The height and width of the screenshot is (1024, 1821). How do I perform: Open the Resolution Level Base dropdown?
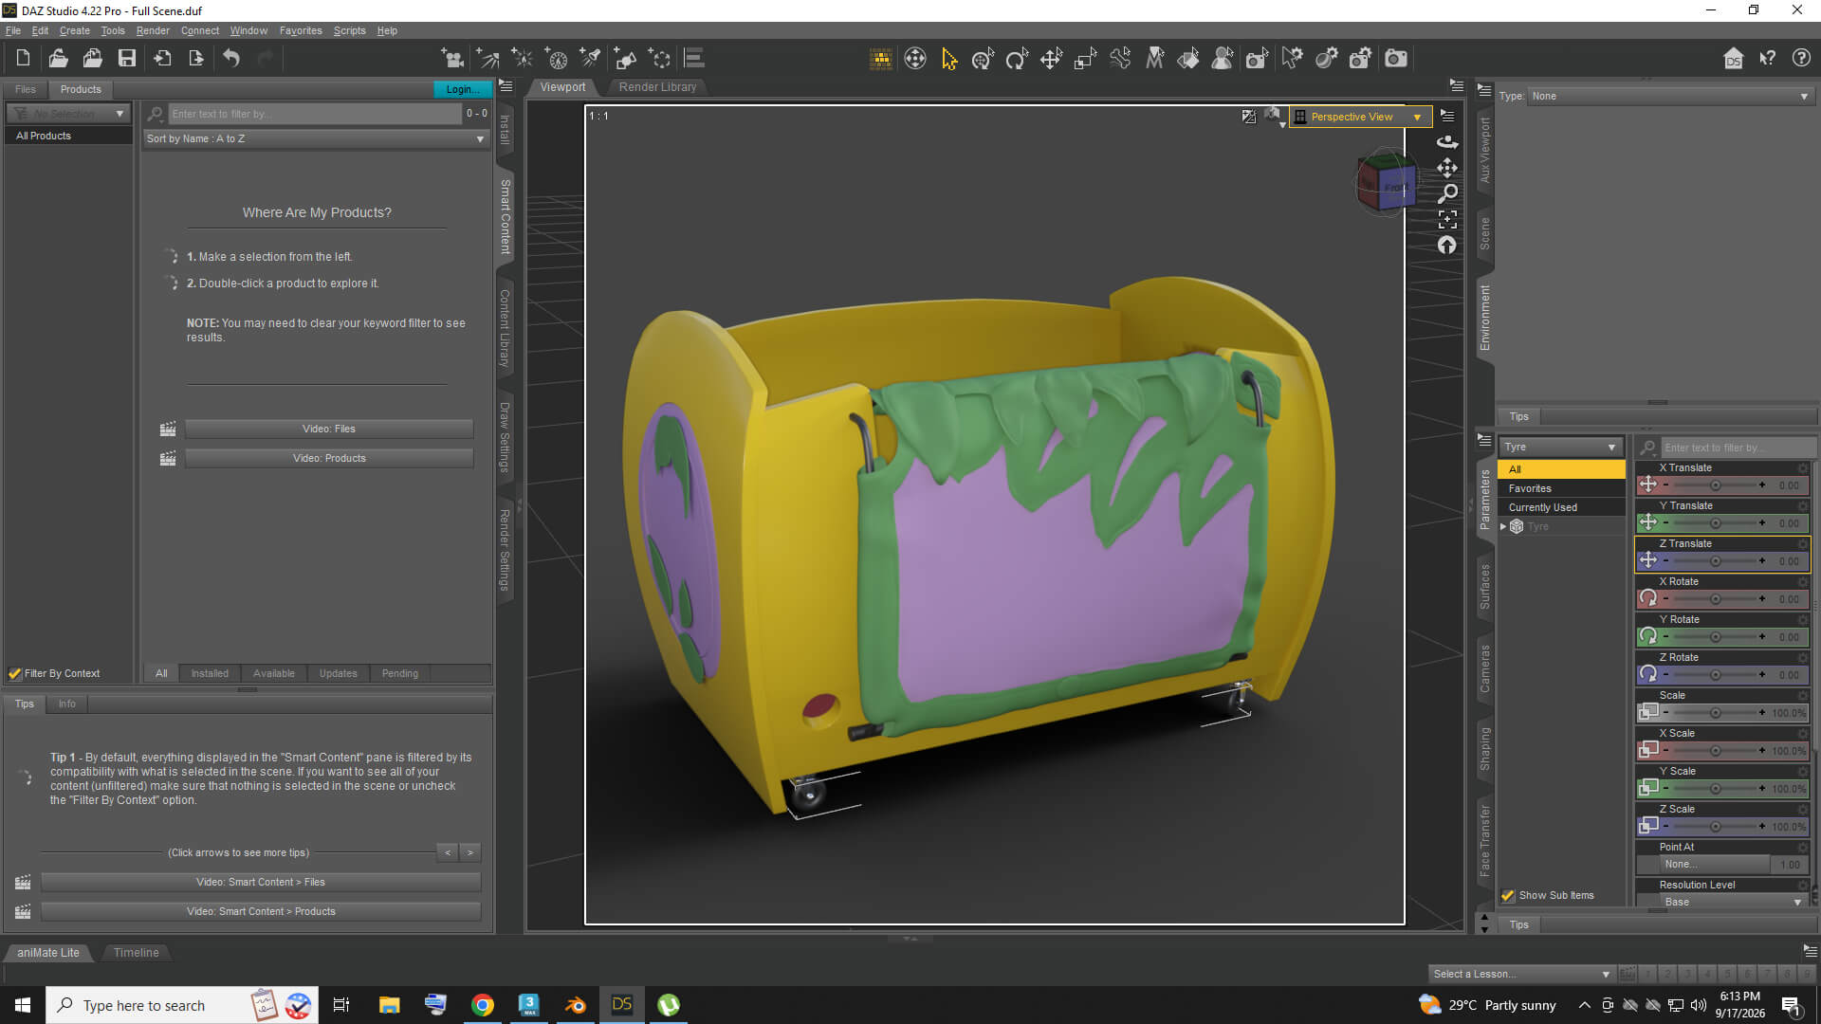click(x=1732, y=902)
